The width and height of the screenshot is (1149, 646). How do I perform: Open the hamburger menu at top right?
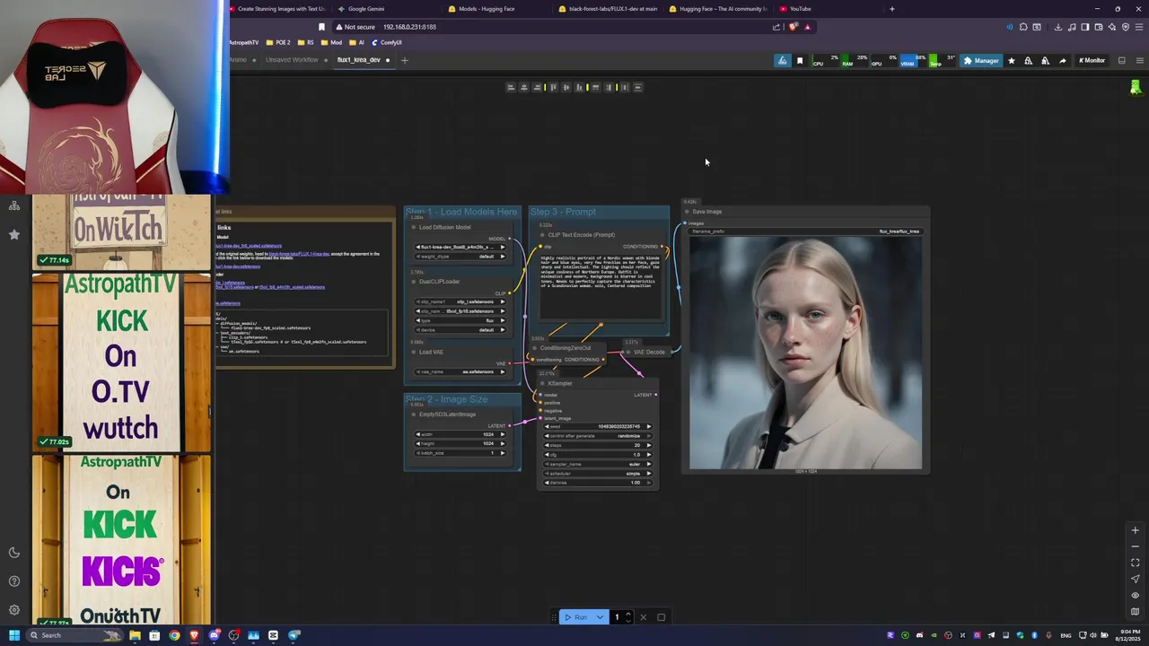pos(1140,61)
